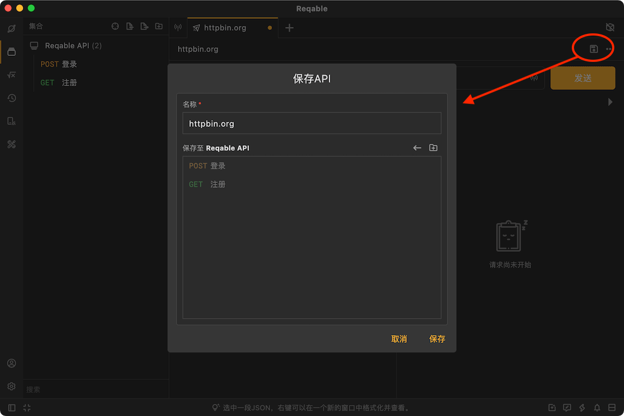Viewport: 624px width, 416px height.
Task: Click the orange unsaved dot on httpbin.org tab
Action: 270,28
